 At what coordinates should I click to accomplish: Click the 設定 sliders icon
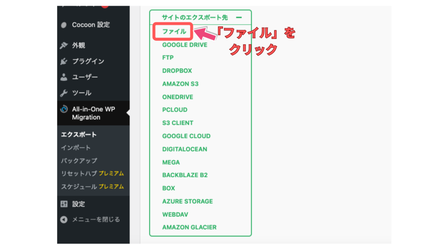[x=64, y=204]
